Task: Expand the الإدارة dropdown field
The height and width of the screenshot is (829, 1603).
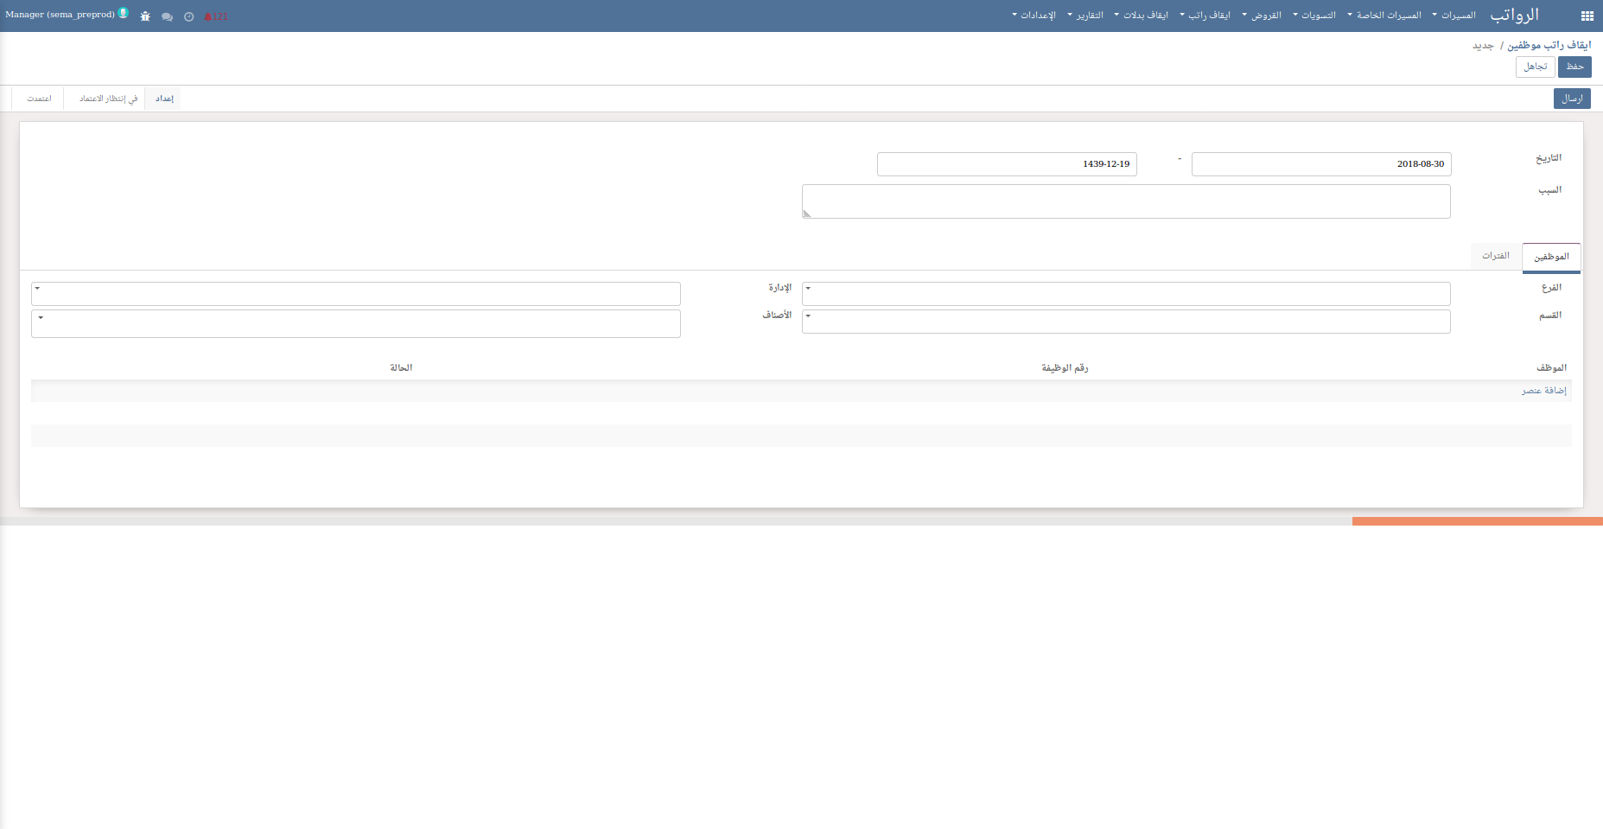Action: pos(355,294)
